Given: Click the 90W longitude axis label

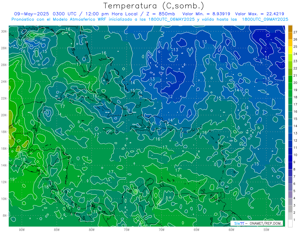Looking at the screenshot, I should pos(22,230).
